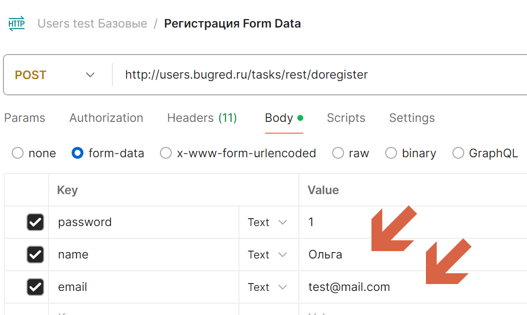Expand the Text type dropdown for password
Screen dimensions: 527x315
tap(267, 223)
